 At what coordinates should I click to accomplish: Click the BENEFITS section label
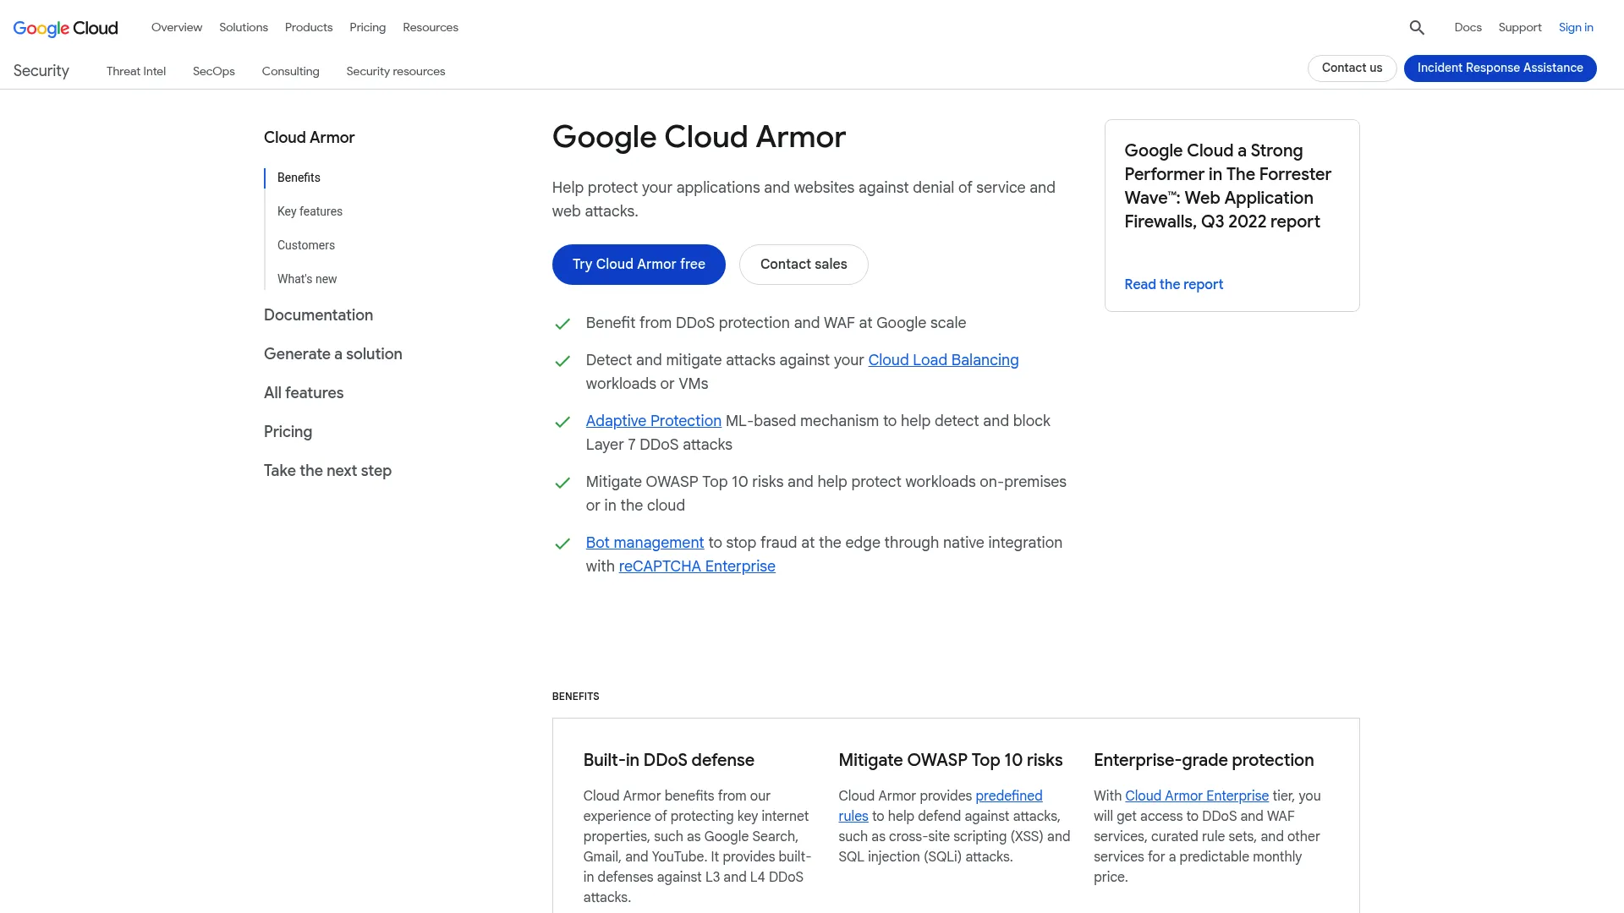tap(575, 697)
